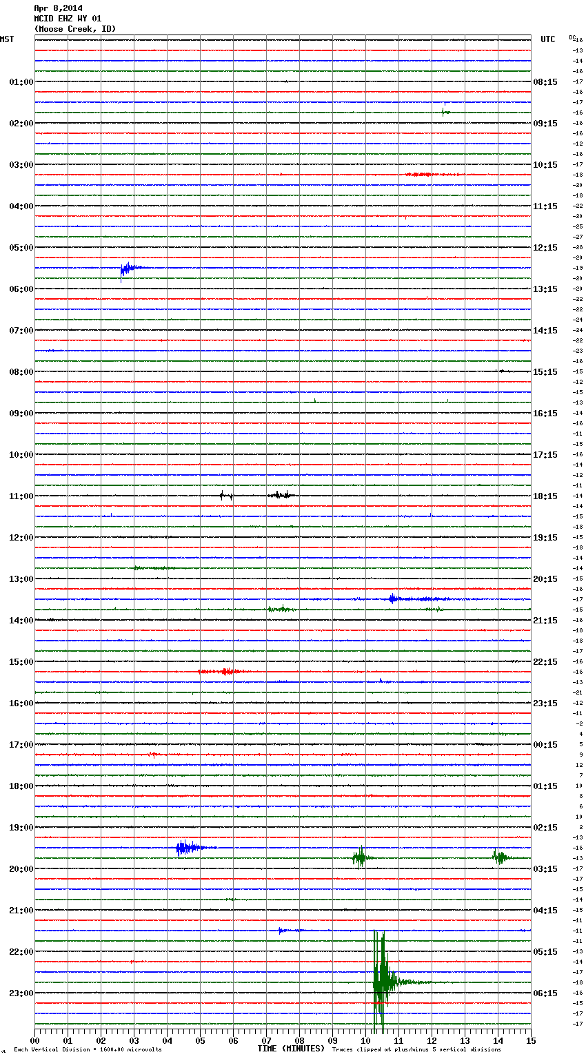Screen dimensions: 586x1059
Task: Select the MST time label "02:00"
Action: (x=21, y=124)
